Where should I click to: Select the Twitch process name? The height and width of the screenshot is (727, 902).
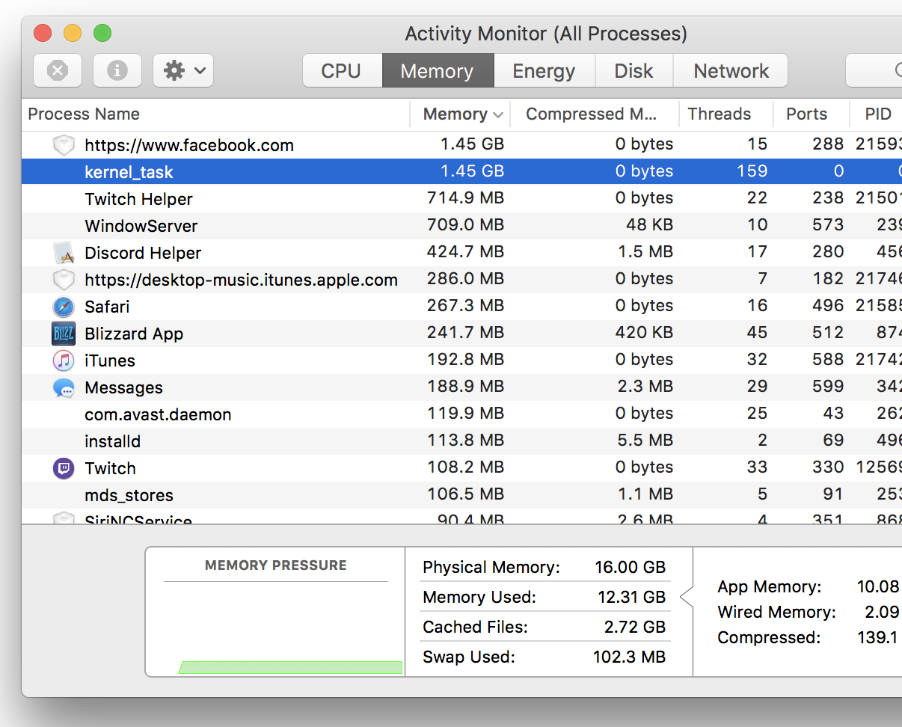coord(110,468)
